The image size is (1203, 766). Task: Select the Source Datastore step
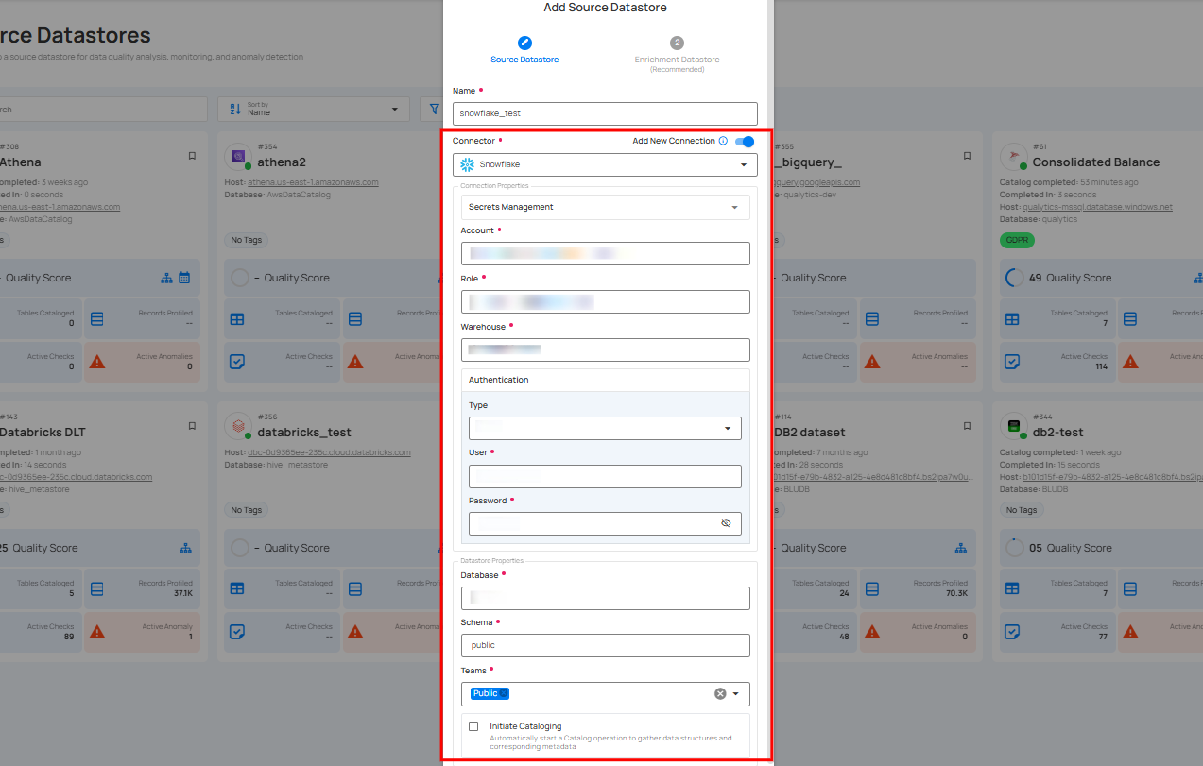click(x=524, y=43)
